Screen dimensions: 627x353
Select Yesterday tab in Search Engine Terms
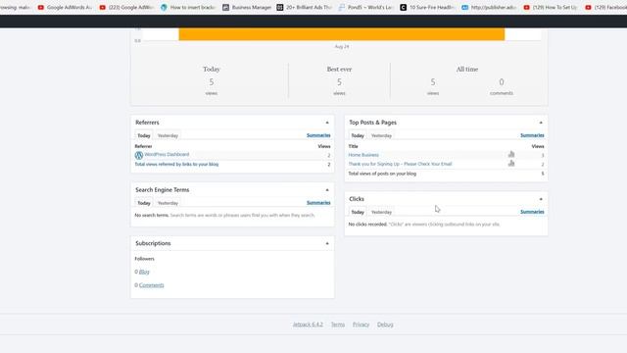click(168, 203)
